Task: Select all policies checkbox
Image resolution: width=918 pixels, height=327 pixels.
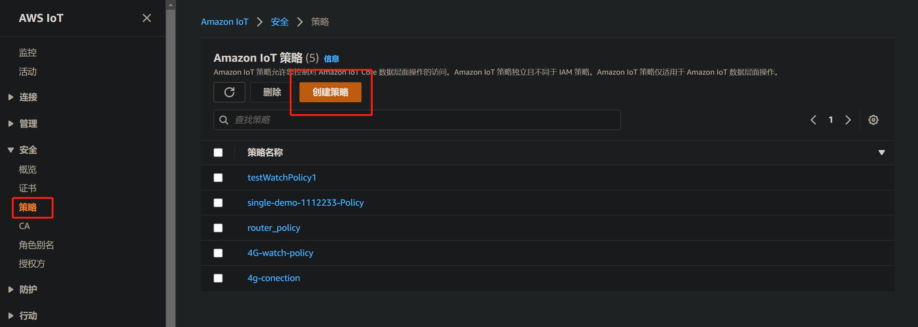Action: [218, 153]
